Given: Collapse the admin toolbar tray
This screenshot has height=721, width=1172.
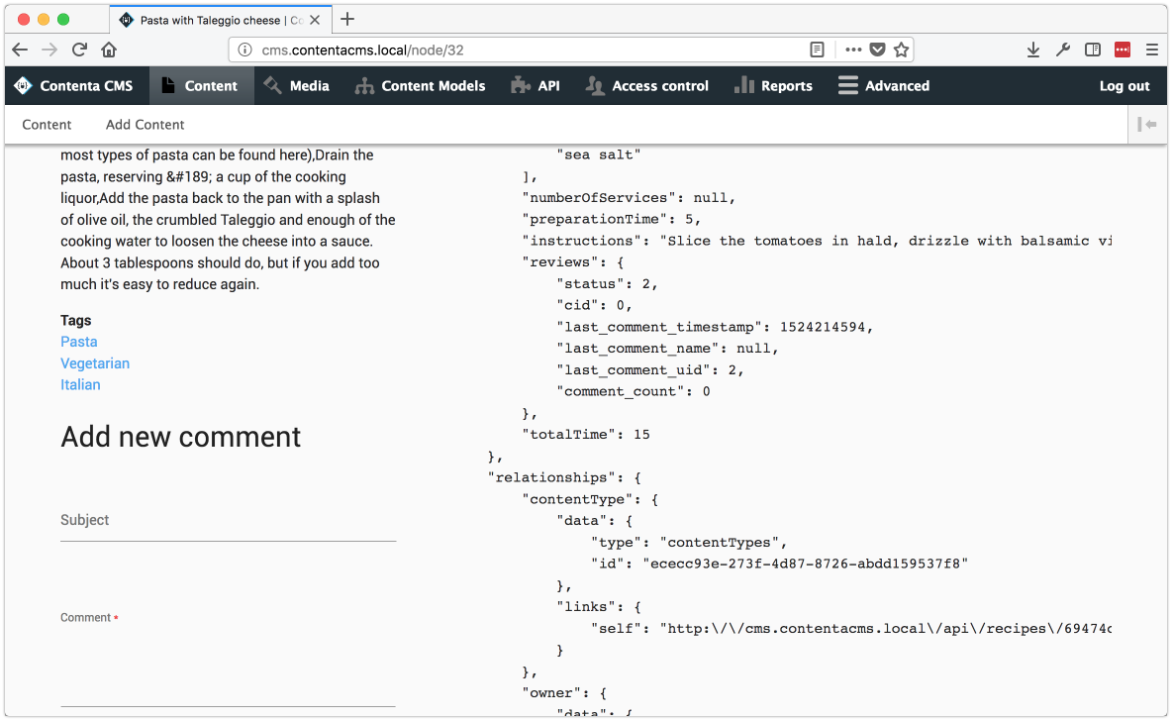Looking at the screenshot, I should coord(1147,124).
